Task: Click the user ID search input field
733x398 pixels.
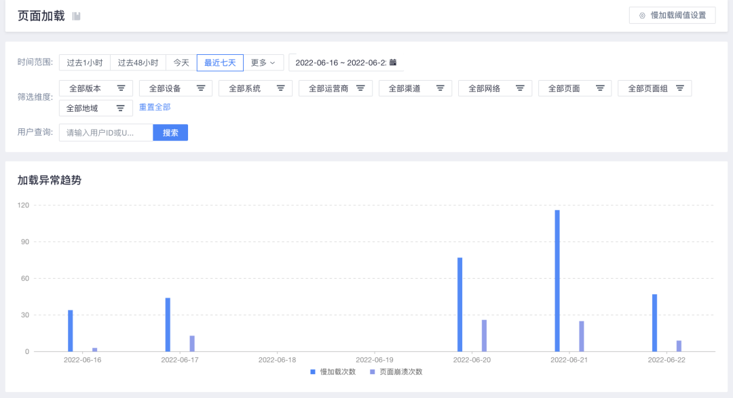Action: click(x=106, y=133)
